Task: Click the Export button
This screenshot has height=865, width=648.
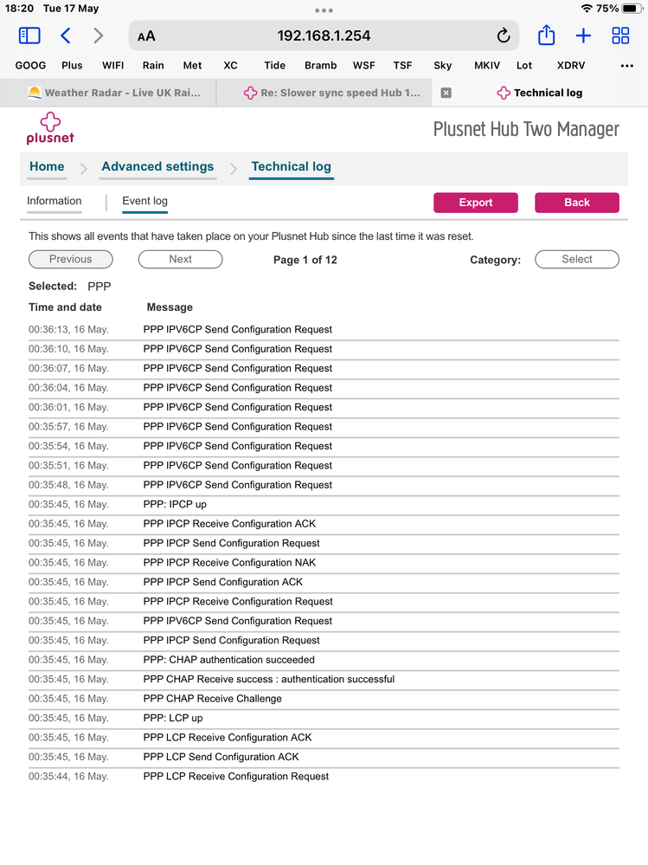Action: click(x=475, y=203)
